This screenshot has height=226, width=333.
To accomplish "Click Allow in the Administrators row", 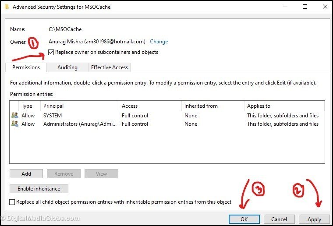I will [28, 124].
